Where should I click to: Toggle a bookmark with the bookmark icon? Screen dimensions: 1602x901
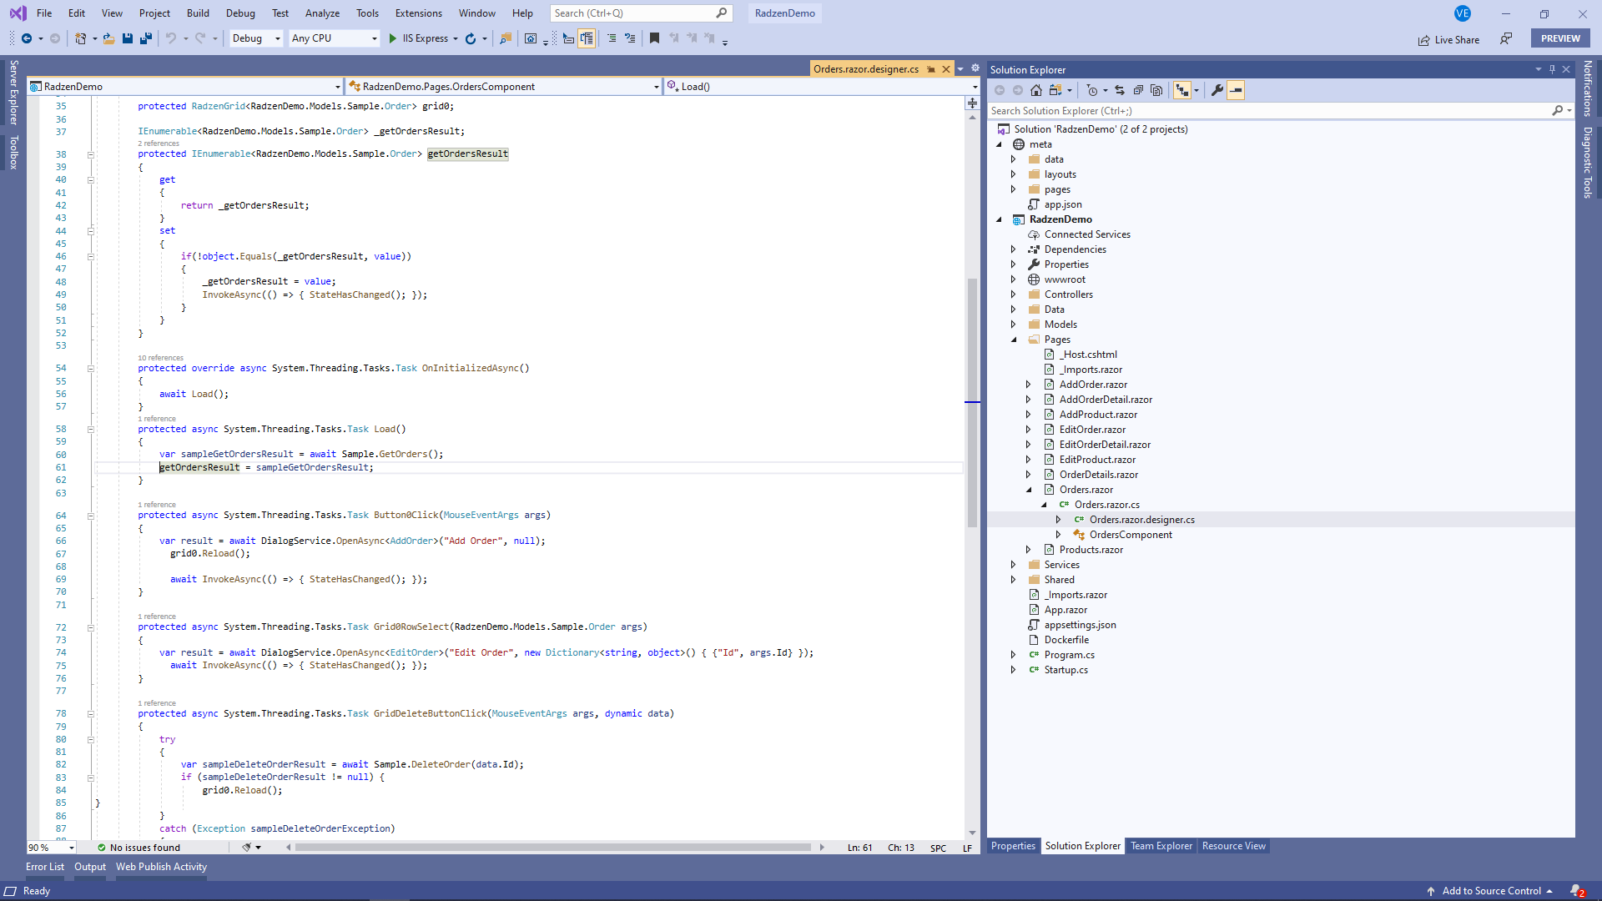click(x=654, y=38)
